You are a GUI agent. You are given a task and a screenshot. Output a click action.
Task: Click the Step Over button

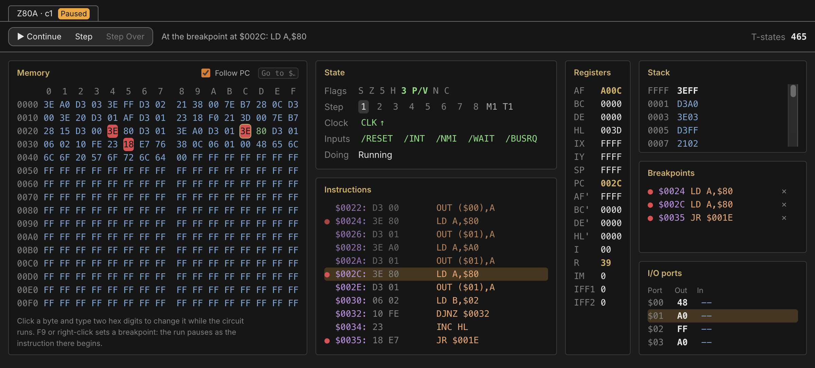125,37
